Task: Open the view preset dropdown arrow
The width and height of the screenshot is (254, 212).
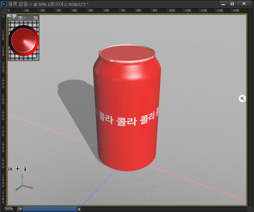Action: click(x=25, y=18)
